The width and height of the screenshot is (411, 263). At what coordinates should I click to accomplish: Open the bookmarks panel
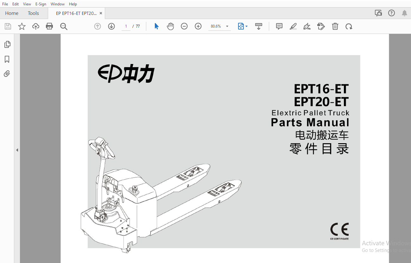point(7,59)
